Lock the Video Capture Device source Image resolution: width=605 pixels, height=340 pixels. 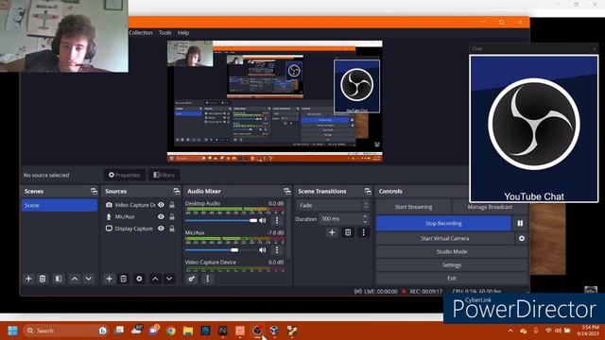coord(172,205)
